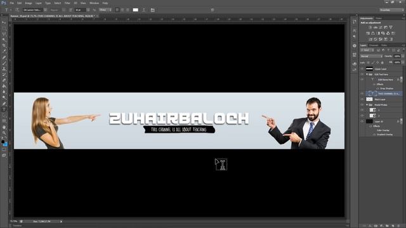Image resolution: width=406 pixels, height=228 pixels.
Task: Hide the Edit Name Here text layer
Action: [362, 80]
